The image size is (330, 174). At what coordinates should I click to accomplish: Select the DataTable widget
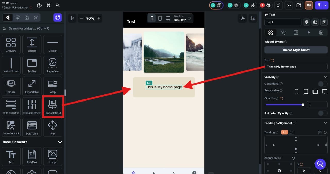click(32, 127)
